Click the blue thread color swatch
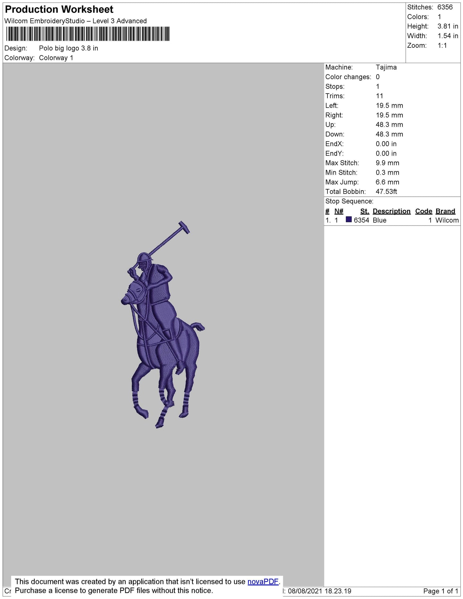 (x=349, y=220)
